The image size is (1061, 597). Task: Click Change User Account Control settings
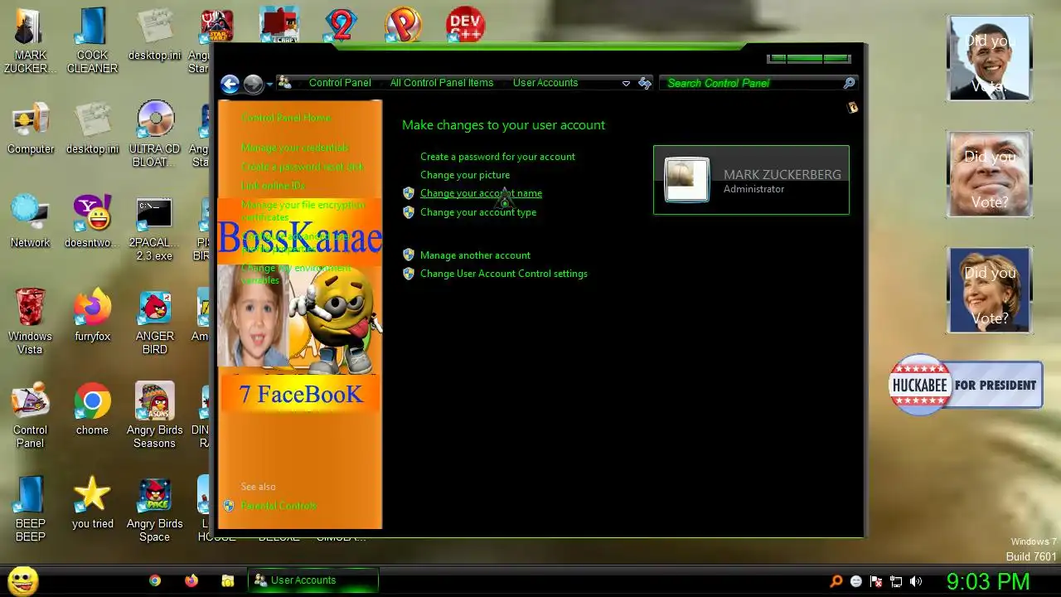point(504,274)
